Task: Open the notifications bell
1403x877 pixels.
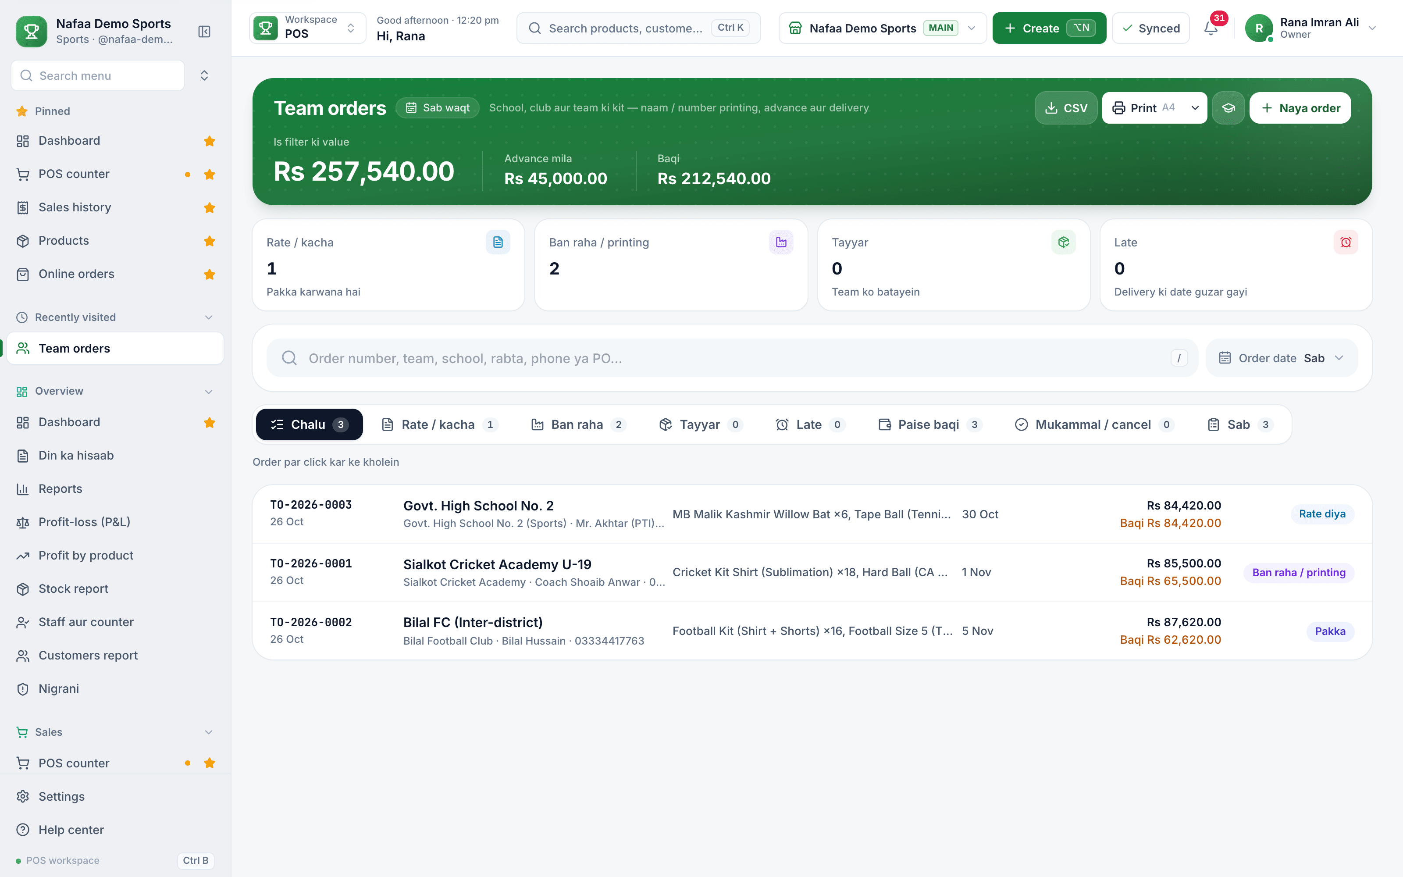Action: [1211, 28]
